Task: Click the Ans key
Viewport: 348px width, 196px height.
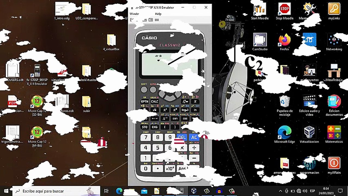Action: pos(182,169)
